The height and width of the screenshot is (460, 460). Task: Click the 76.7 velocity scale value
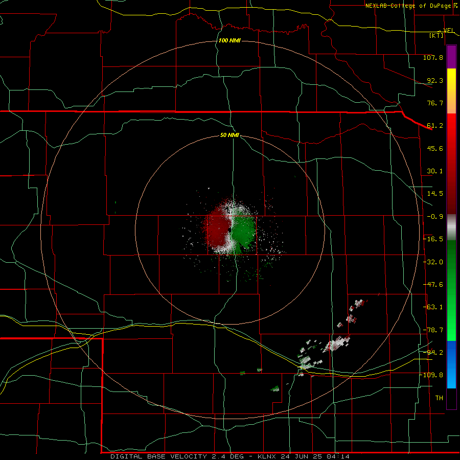pyautogui.click(x=435, y=103)
